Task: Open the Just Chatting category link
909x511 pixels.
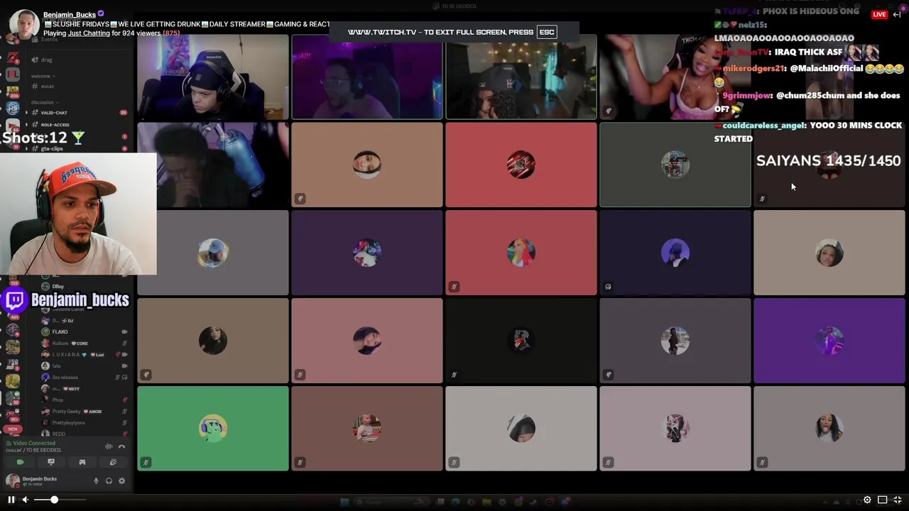Action: click(x=89, y=33)
